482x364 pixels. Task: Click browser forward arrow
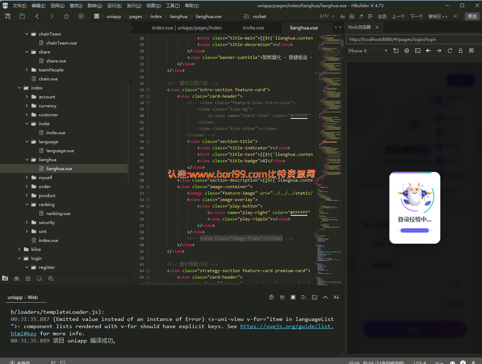pos(439,51)
